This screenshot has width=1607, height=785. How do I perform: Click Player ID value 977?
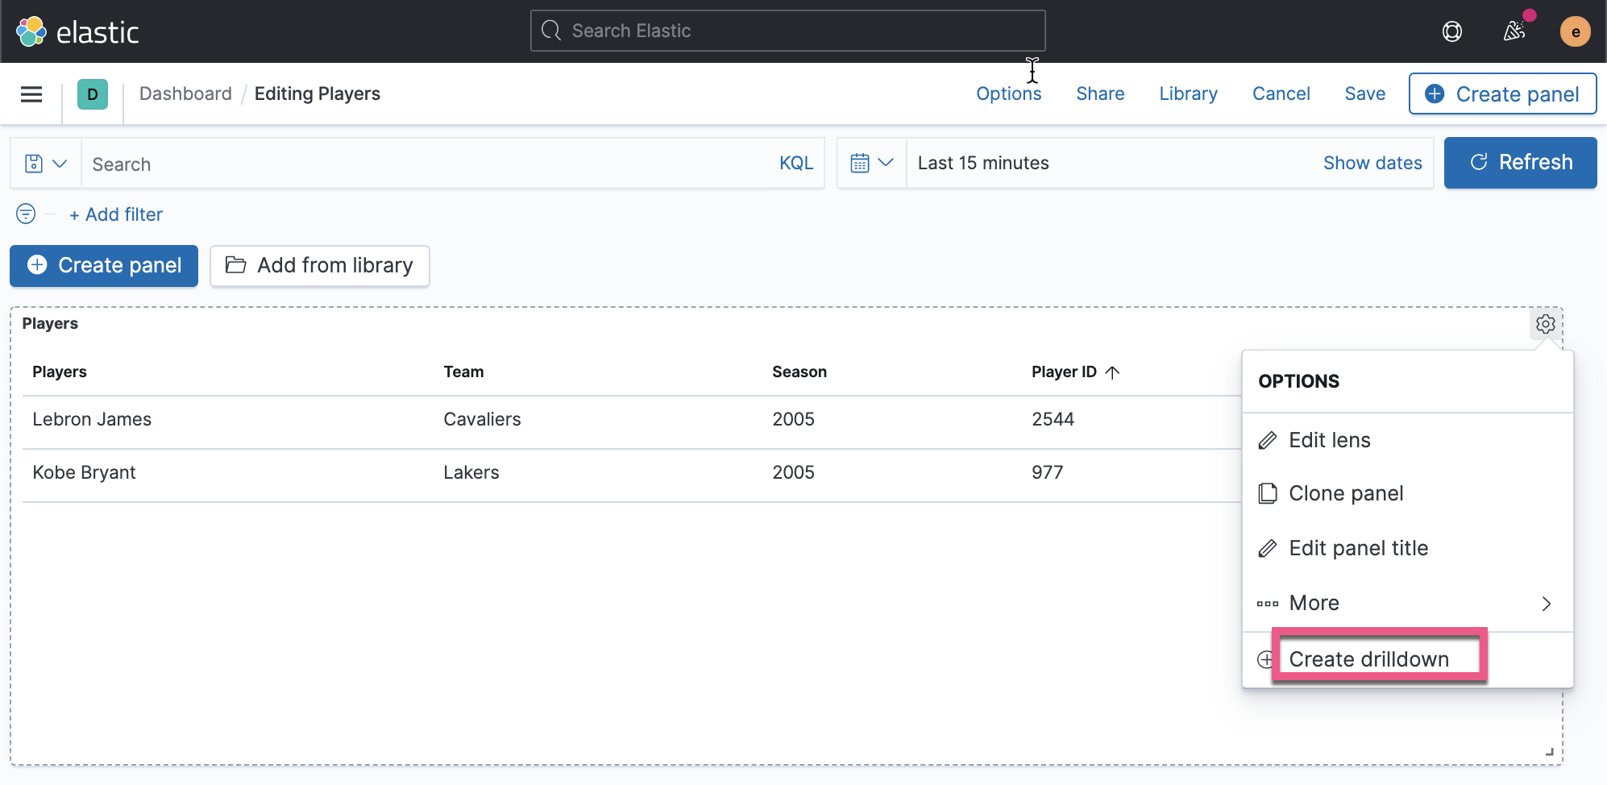(x=1047, y=472)
